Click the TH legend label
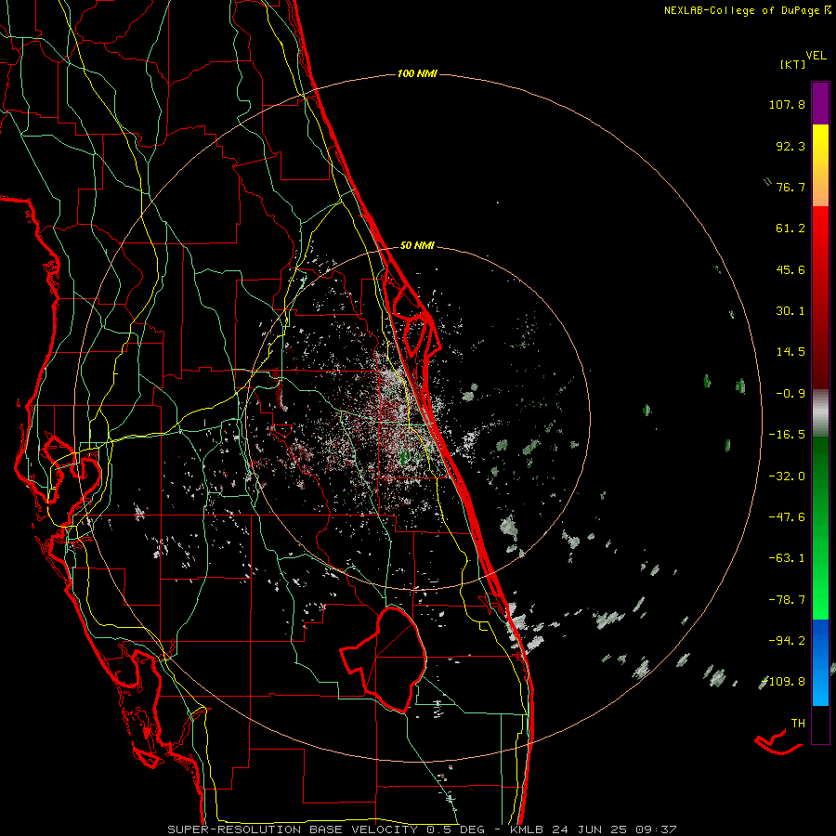 (x=798, y=724)
